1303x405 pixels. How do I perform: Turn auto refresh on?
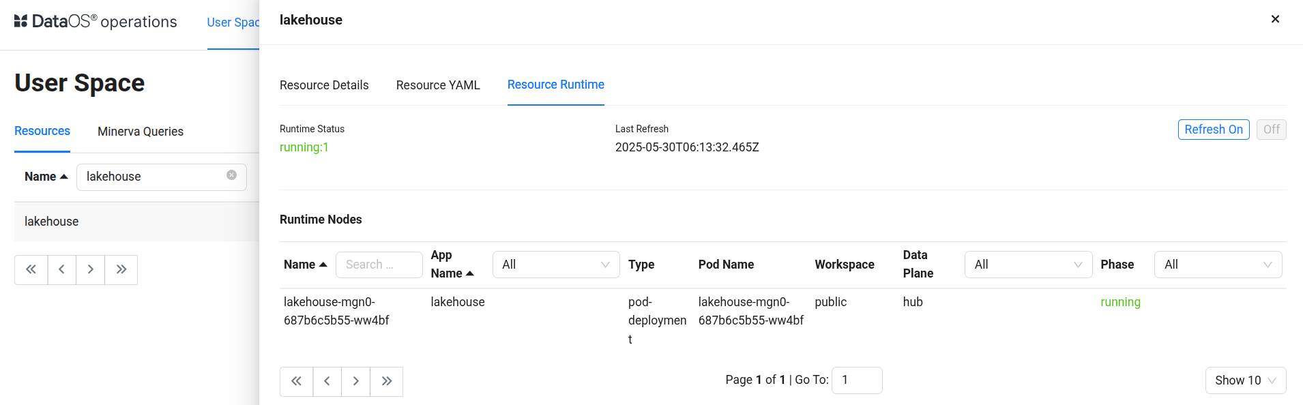(x=1213, y=130)
